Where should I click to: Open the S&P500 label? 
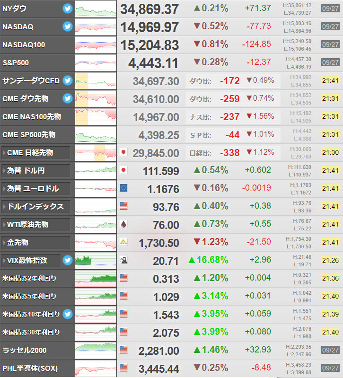(x=16, y=63)
